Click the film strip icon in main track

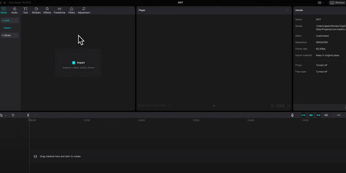pos(35,156)
